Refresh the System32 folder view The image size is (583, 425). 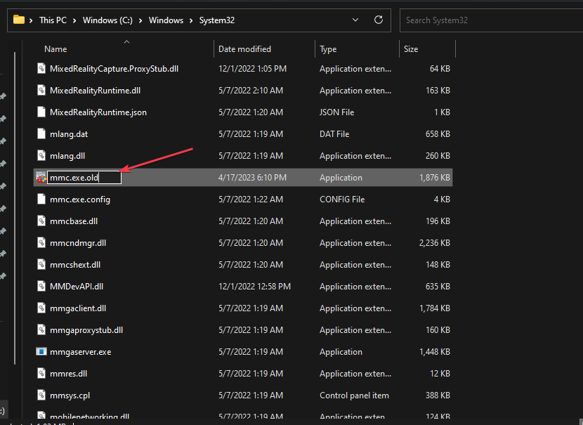tap(379, 20)
